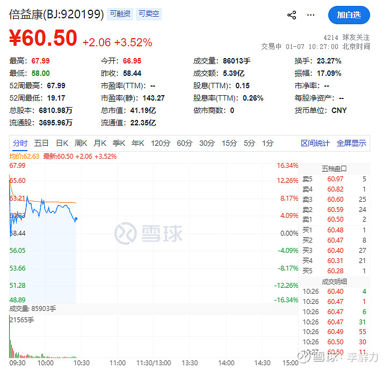Screen dimensions: 390x369
Task: Click the 4214 球友关注 text
Action: (346, 37)
